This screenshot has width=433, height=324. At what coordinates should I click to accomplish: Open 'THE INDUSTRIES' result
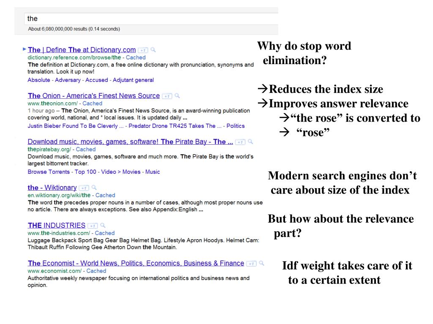coord(56,225)
